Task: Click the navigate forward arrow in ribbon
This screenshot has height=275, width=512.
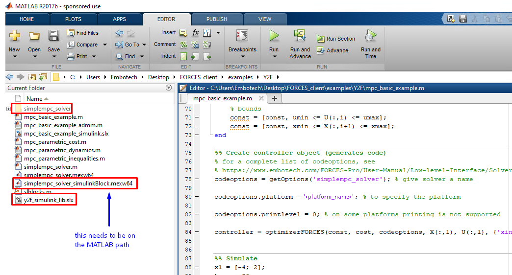Action: tap(130, 33)
